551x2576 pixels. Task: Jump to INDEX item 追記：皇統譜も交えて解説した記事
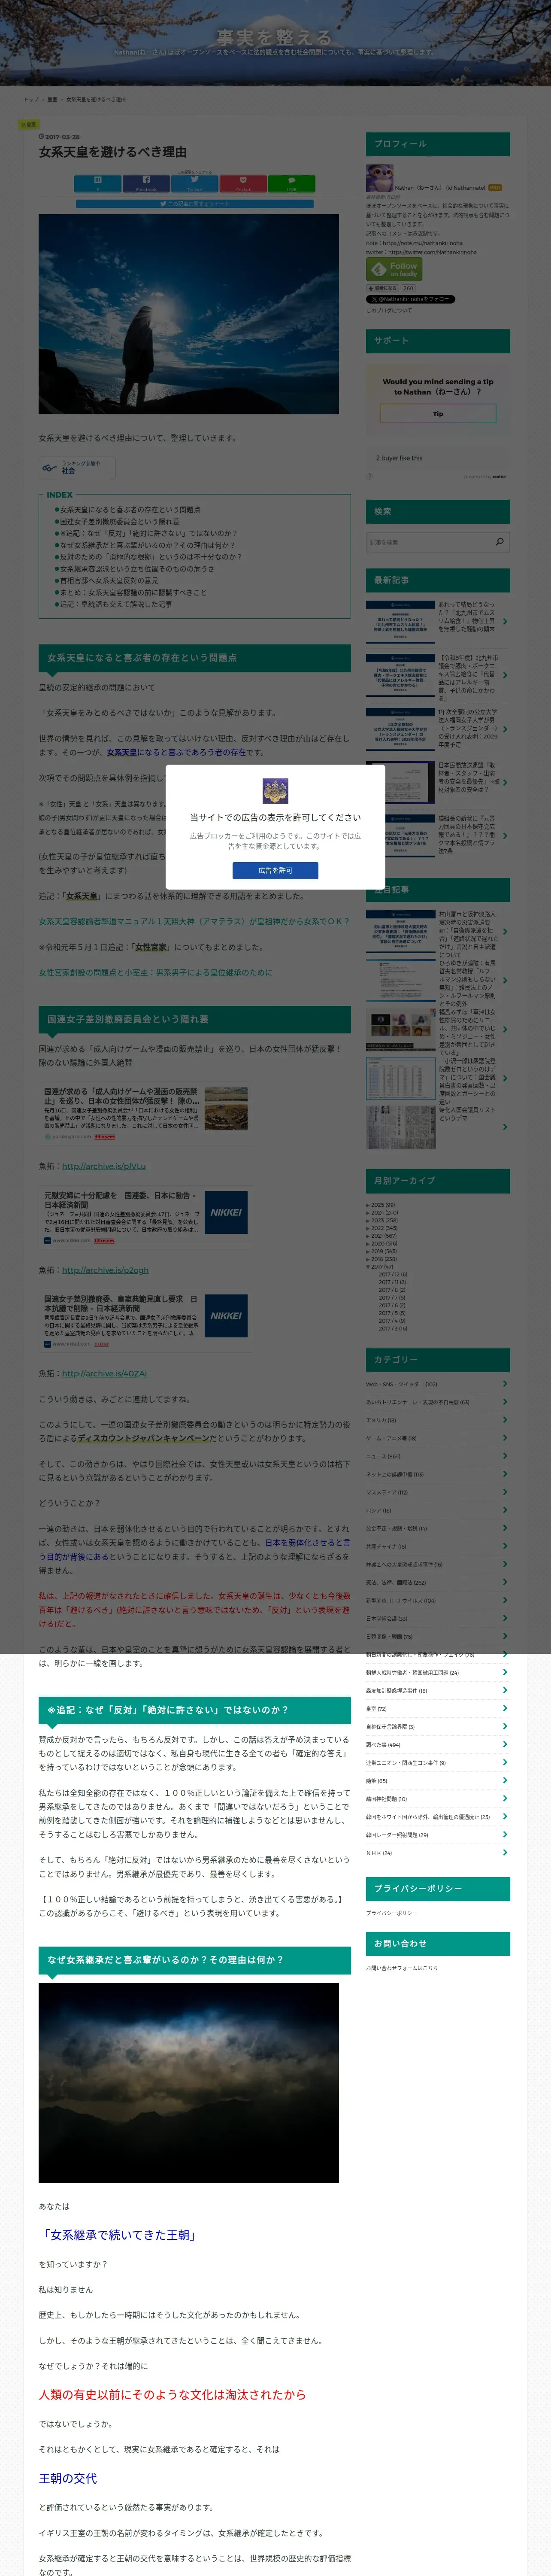[x=115, y=604]
